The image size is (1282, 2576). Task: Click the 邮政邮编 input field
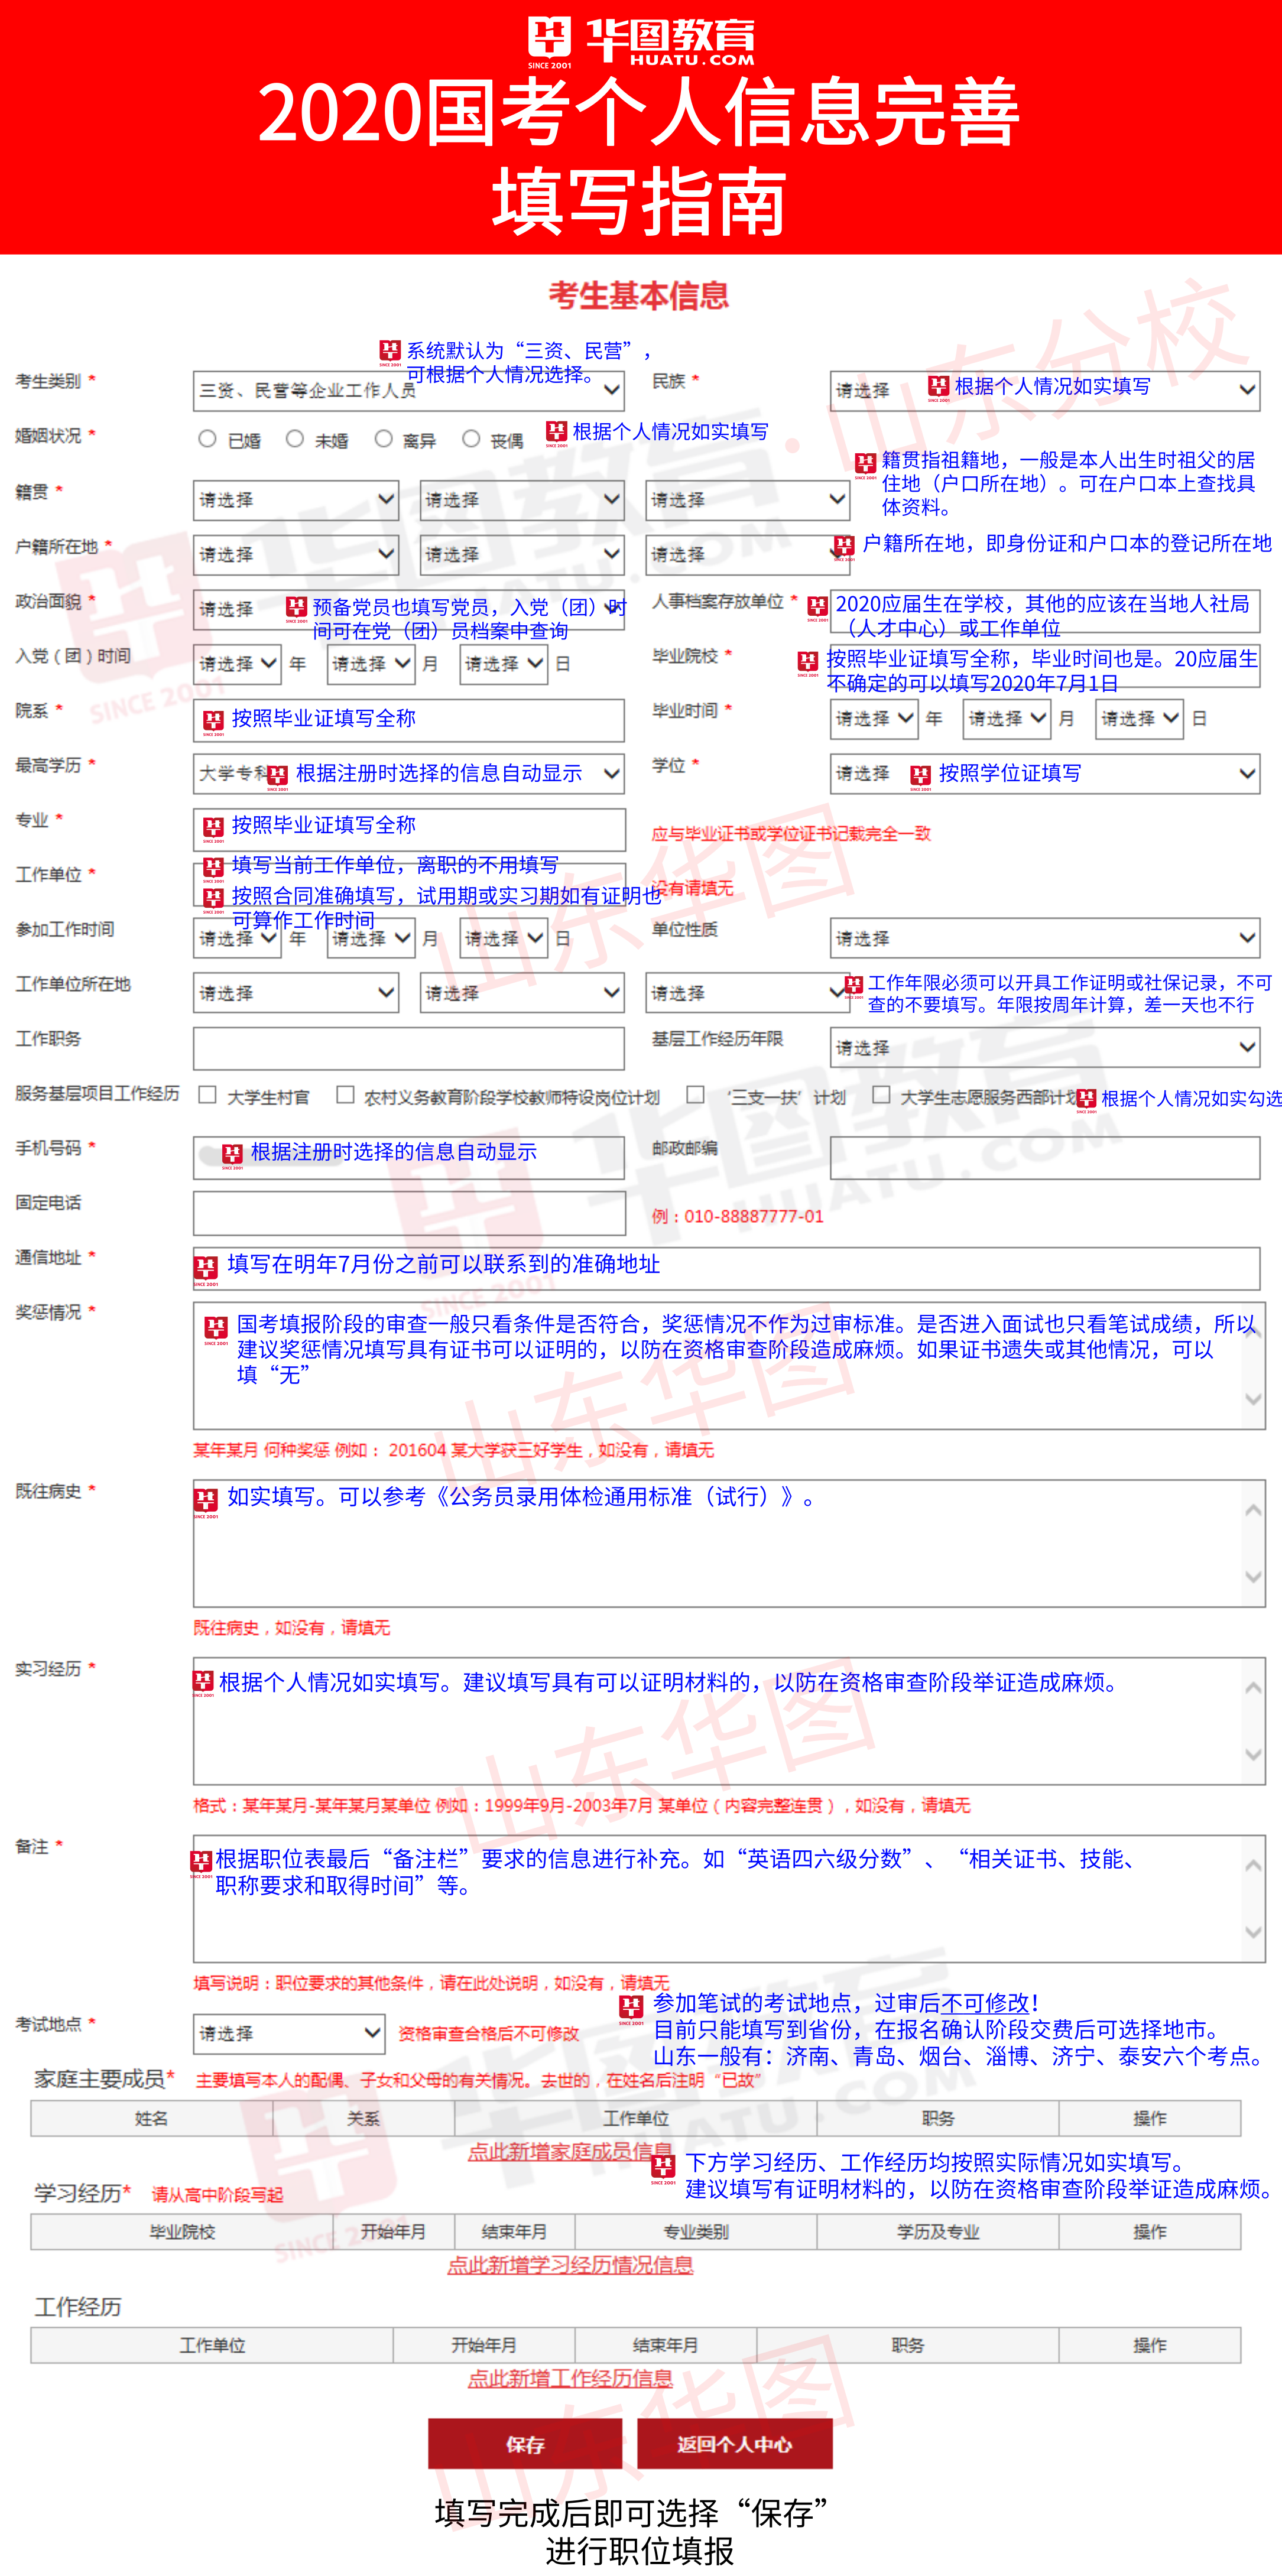(1044, 1157)
